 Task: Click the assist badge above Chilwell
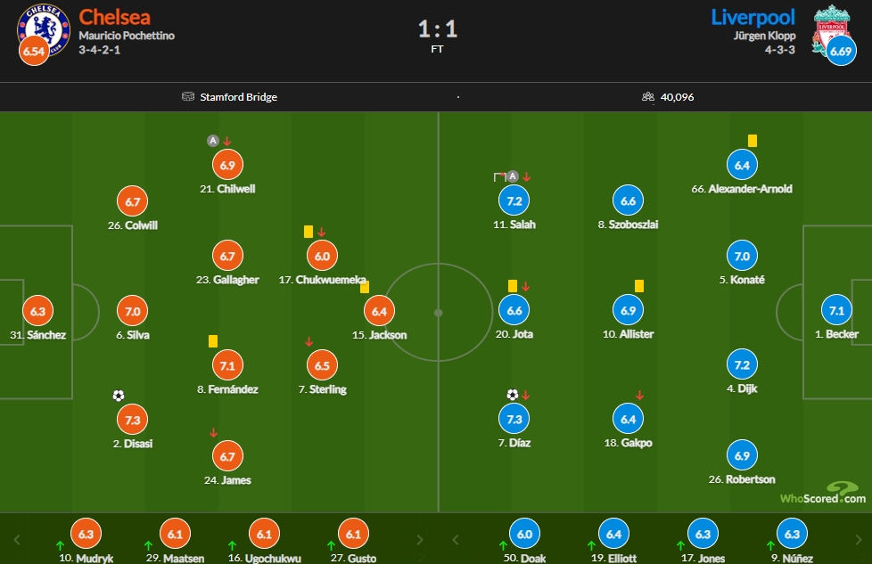[x=212, y=141]
